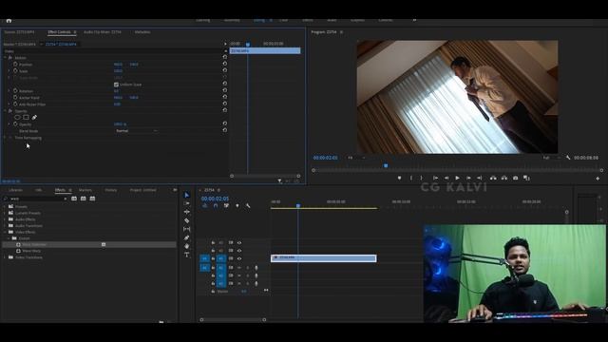This screenshot has width=608, height=342.
Task: Toggle animation stopwatch for Anchor Point
Action: (x=15, y=97)
